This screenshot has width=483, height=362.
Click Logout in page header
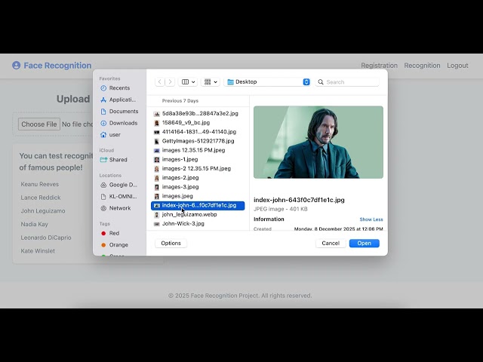coord(457,66)
